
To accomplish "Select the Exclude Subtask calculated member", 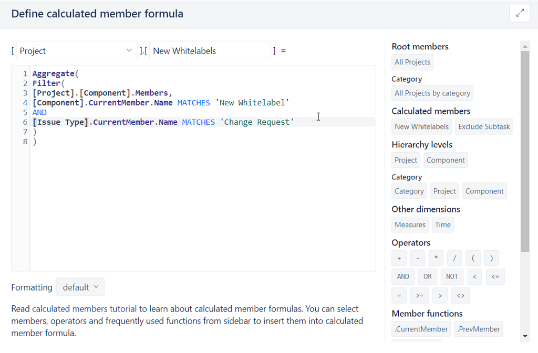I will [x=484, y=126].
